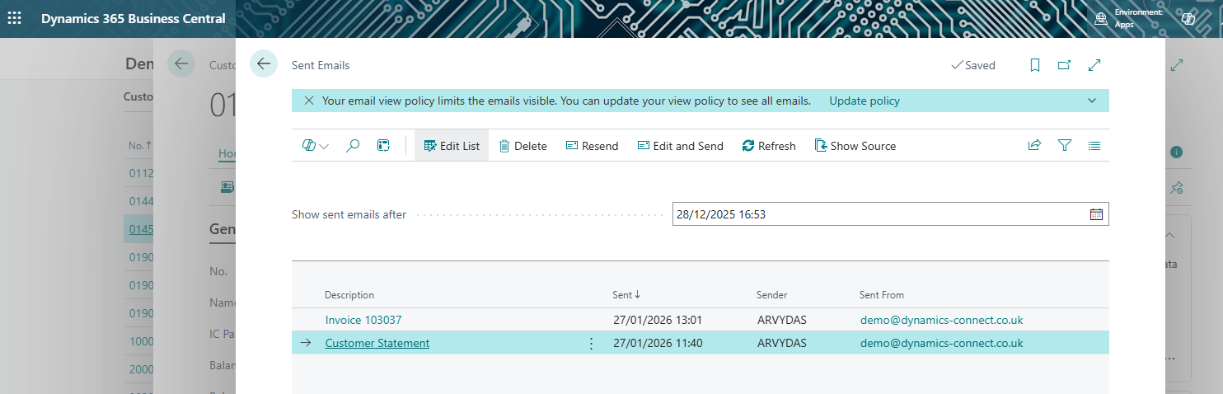Viewport: 1223px width, 394px height.
Task: Expand the notification bar chevron
Action: coord(1092,101)
